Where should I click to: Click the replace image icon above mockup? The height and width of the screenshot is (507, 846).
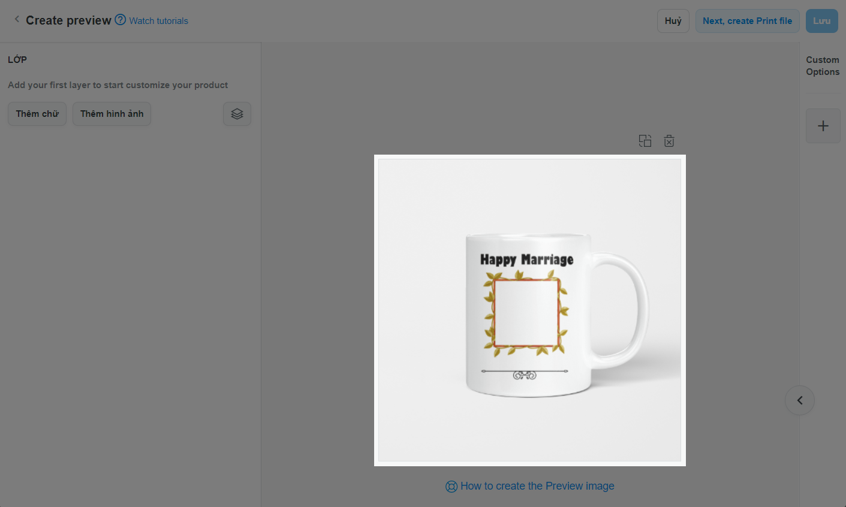645,141
